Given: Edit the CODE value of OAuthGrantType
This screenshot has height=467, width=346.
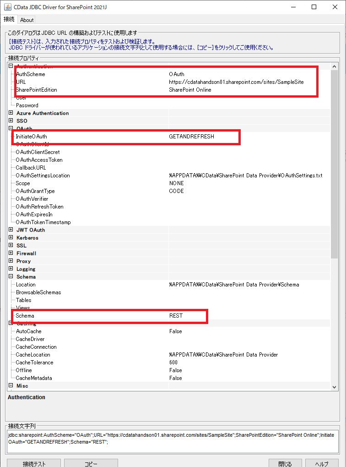Looking at the screenshot, I should click(176, 191).
